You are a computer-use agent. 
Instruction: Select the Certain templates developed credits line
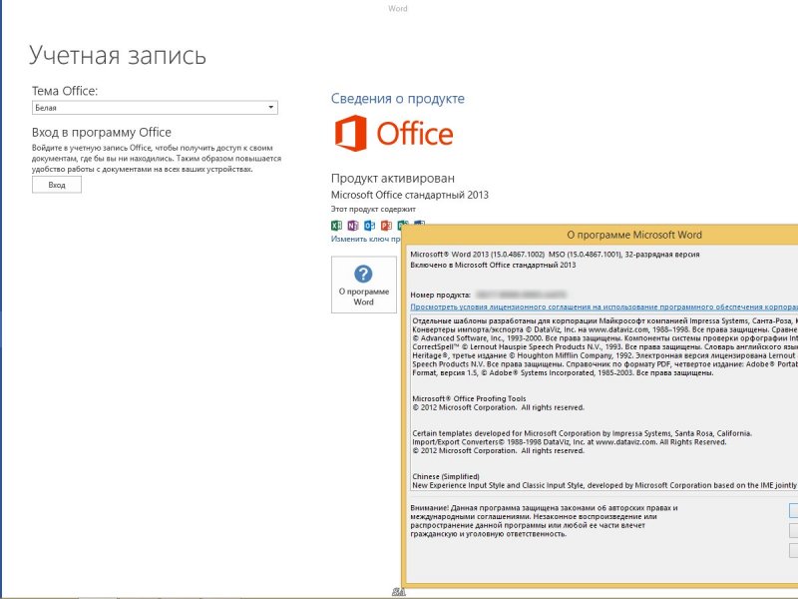click(x=583, y=433)
